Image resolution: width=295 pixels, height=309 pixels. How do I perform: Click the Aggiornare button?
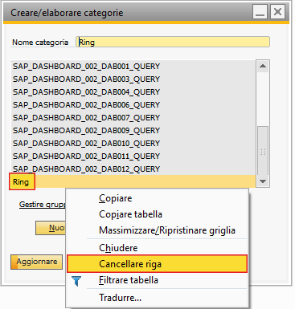click(x=36, y=262)
